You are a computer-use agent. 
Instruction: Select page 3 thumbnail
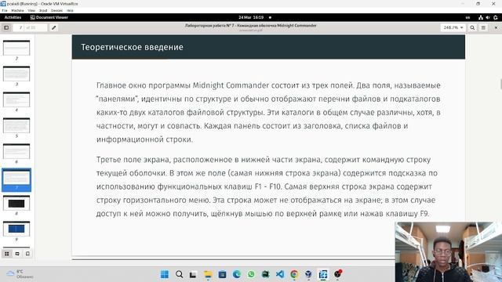16,74
